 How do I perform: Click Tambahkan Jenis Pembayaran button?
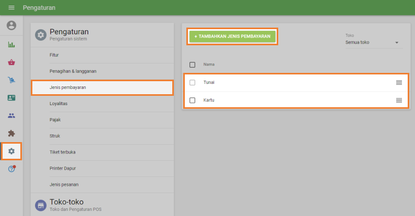click(232, 36)
